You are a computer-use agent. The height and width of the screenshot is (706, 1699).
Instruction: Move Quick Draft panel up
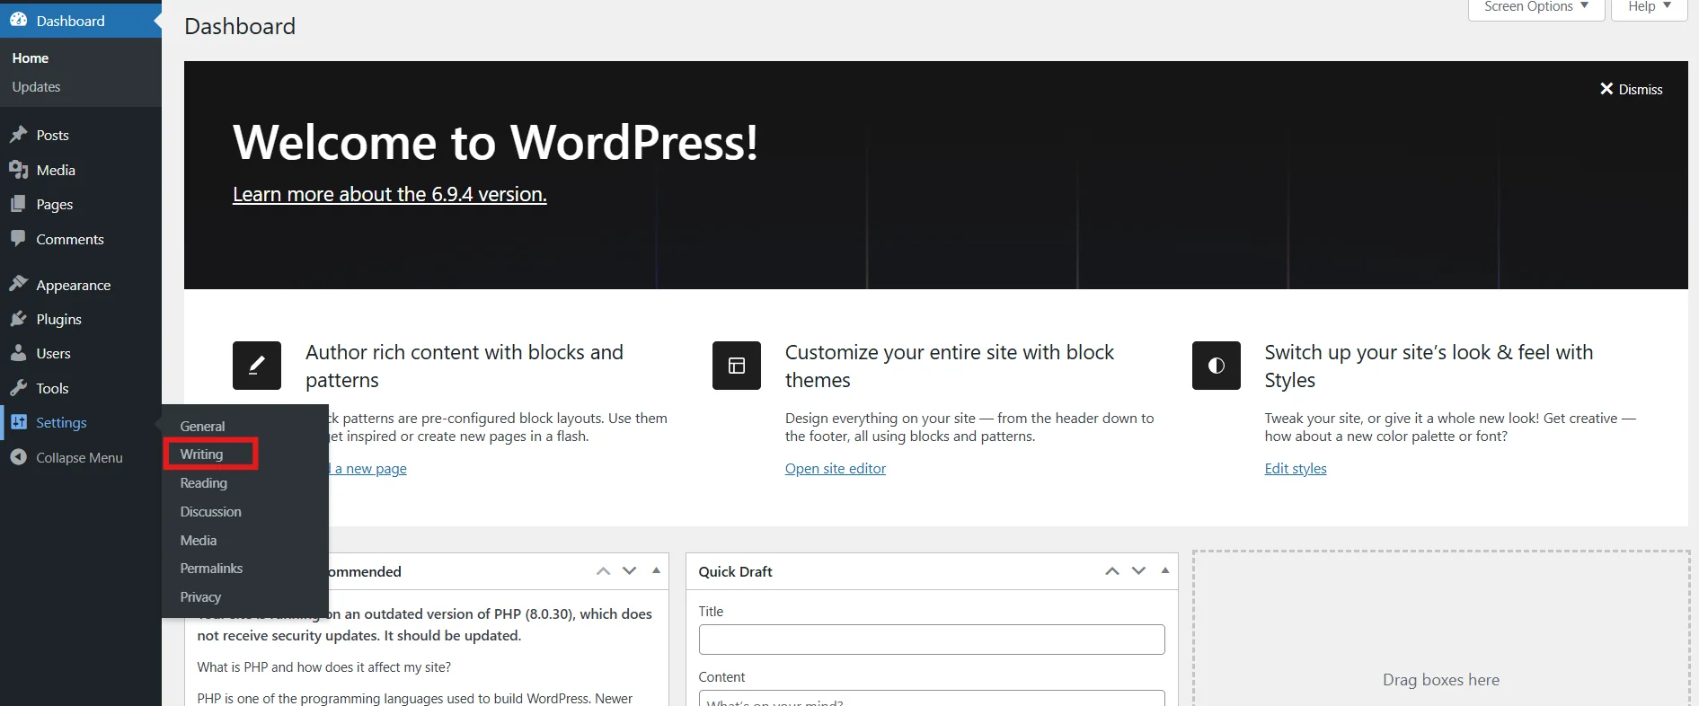click(1112, 571)
